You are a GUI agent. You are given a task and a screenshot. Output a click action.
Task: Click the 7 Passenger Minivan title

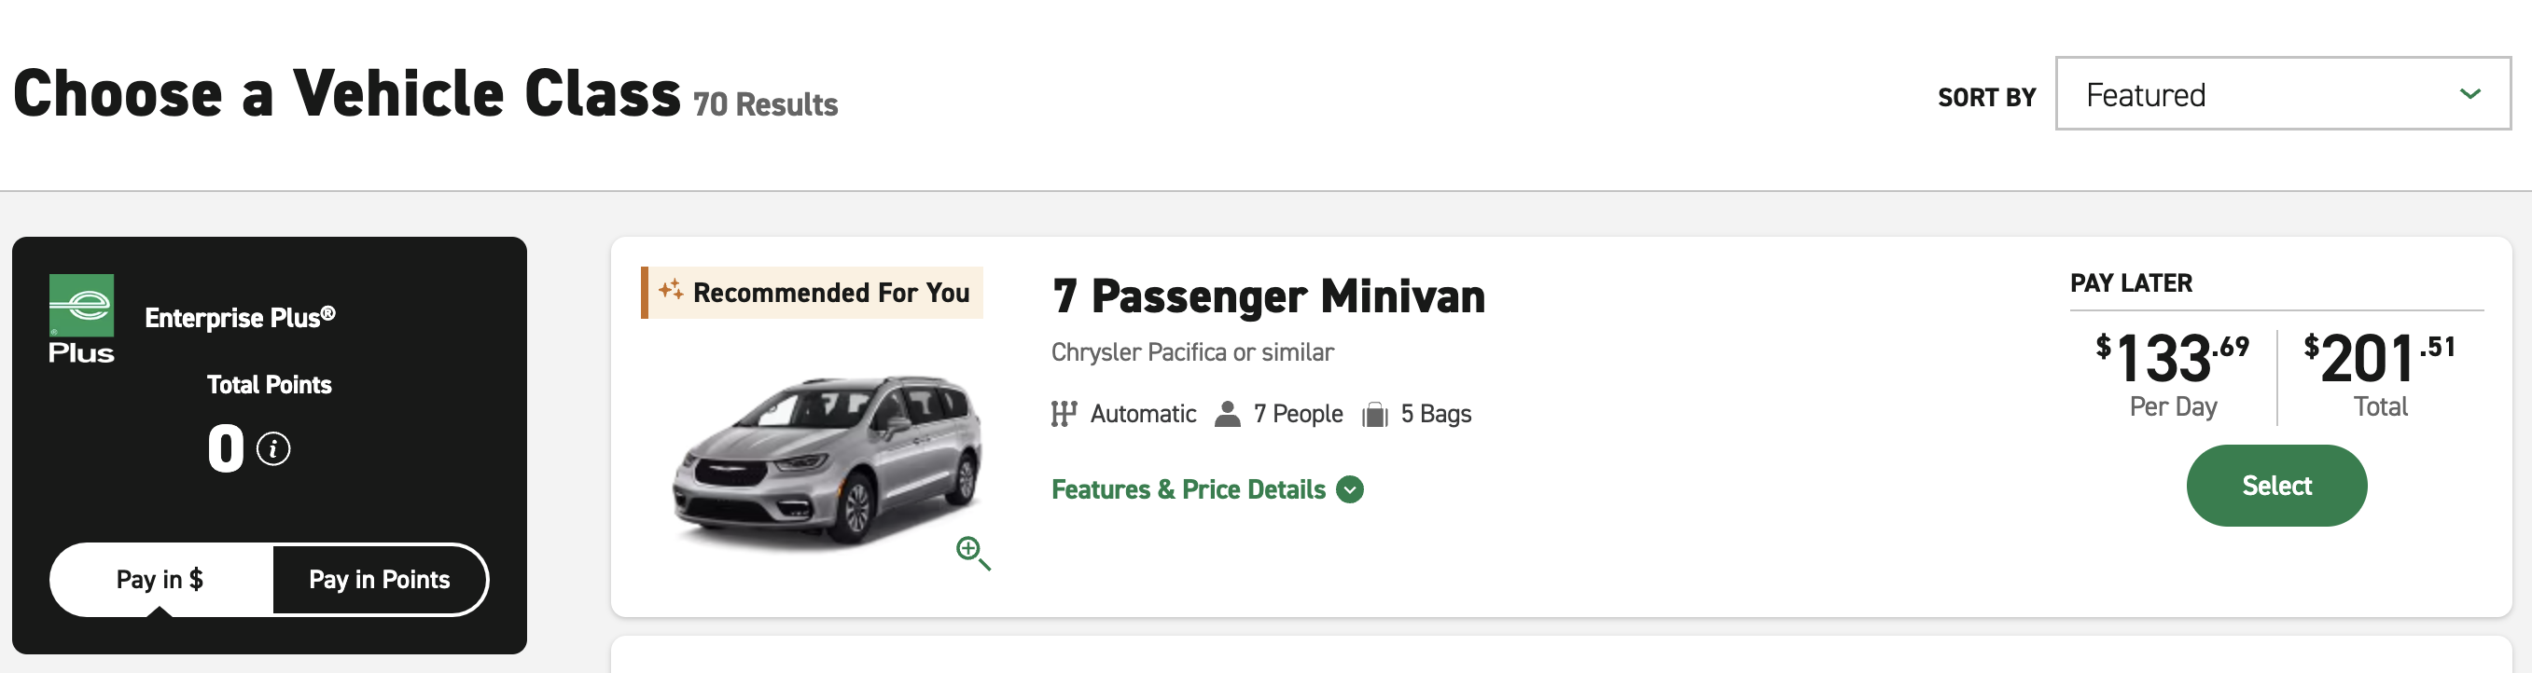tap(1268, 296)
